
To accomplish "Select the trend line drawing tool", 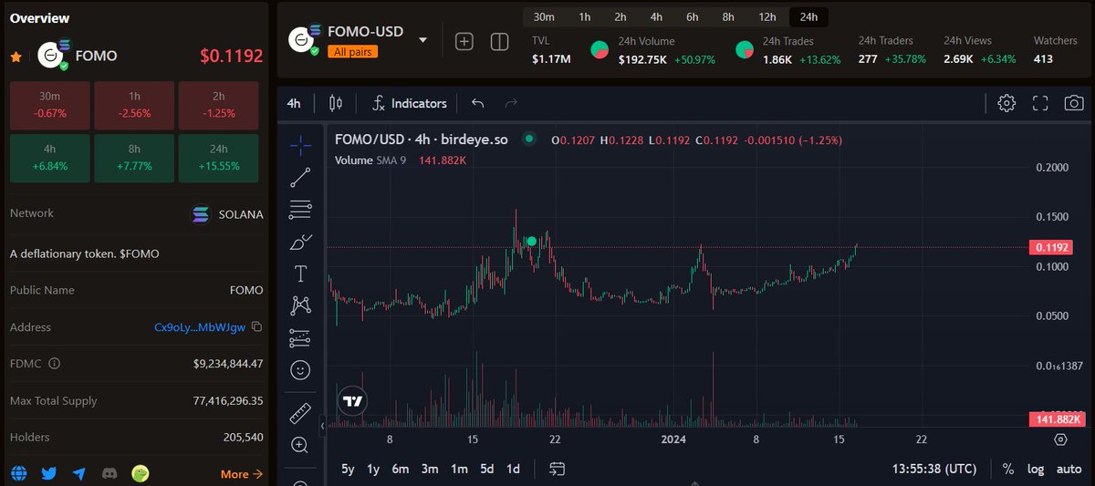I will click(300, 177).
